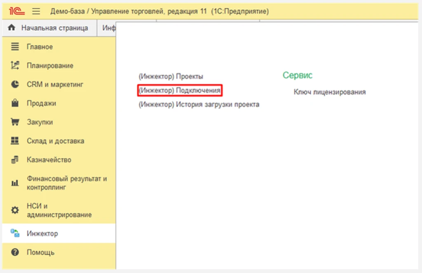The image size is (422, 273).
Task: Click the 1C logo icon
Action: tap(17, 11)
